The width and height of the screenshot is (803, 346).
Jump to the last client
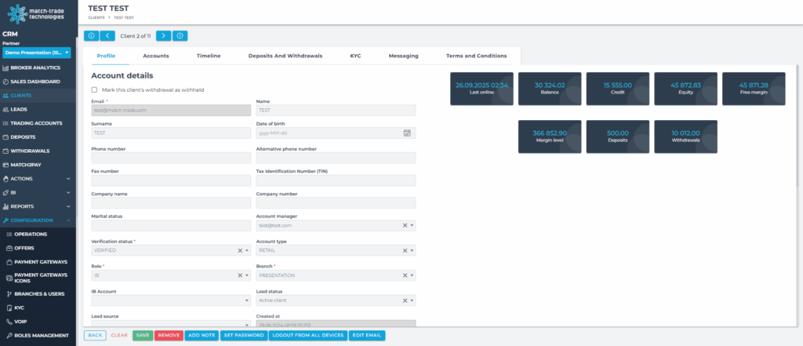click(x=180, y=35)
